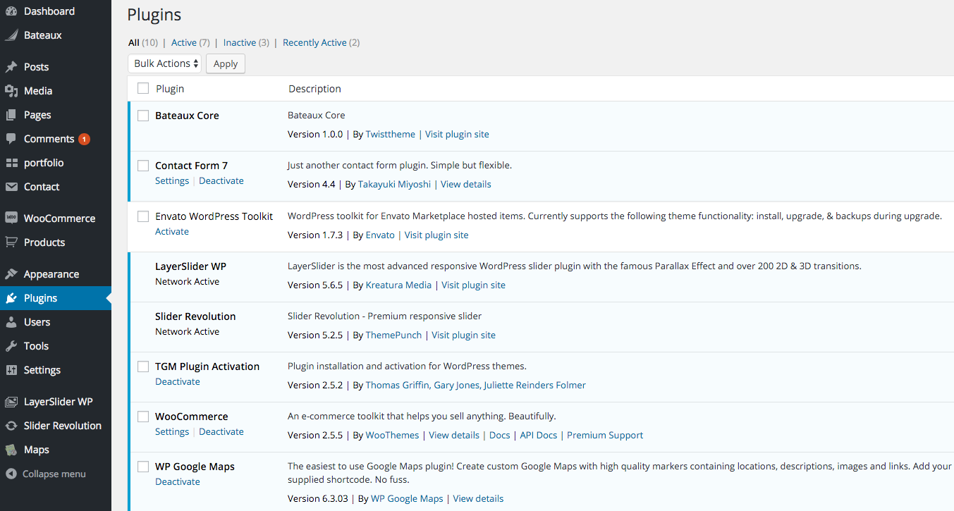Viewport: 954px width, 511px height.
Task: Check the Envato WordPress Toolkit checkbox
Action: (x=143, y=216)
